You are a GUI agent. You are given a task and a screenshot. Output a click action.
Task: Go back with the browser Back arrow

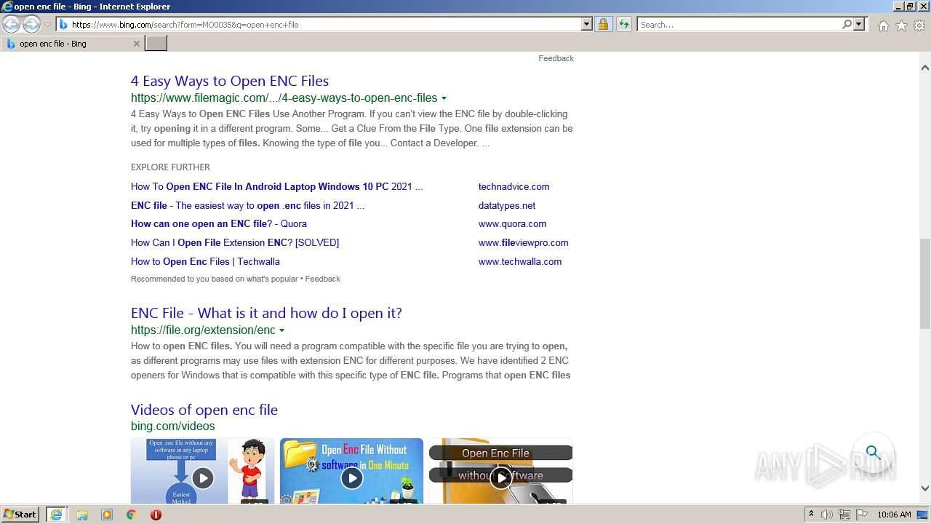click(11, 25)
